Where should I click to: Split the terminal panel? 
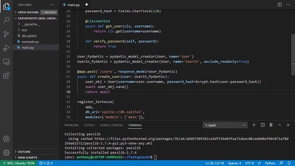tap(262, 125)
